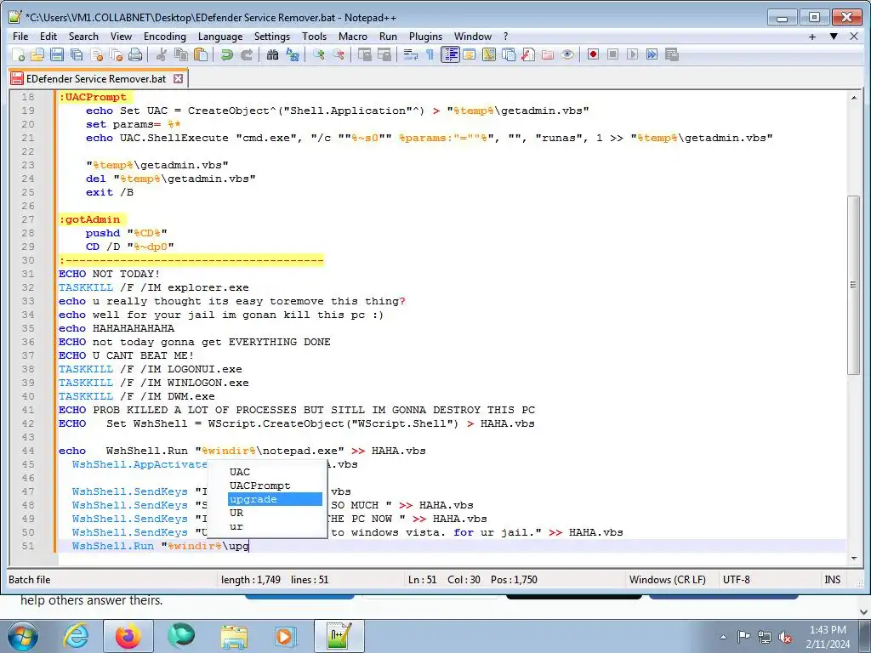Undo the last edit with toolbar icon
The height and width of the screenshot is (653, 871).
click(226, 54)
